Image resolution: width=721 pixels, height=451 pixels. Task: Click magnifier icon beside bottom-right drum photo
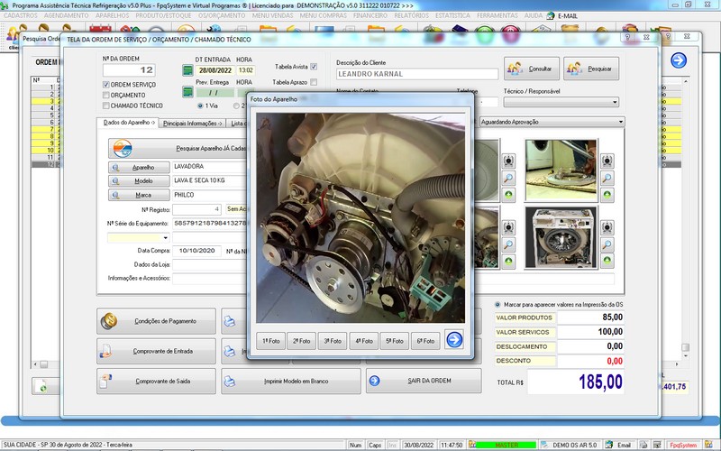607,244
